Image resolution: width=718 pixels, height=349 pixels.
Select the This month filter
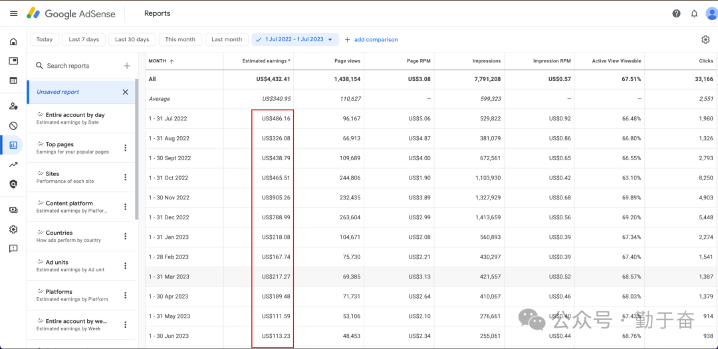pyautogui.click(x=180, y=39)
